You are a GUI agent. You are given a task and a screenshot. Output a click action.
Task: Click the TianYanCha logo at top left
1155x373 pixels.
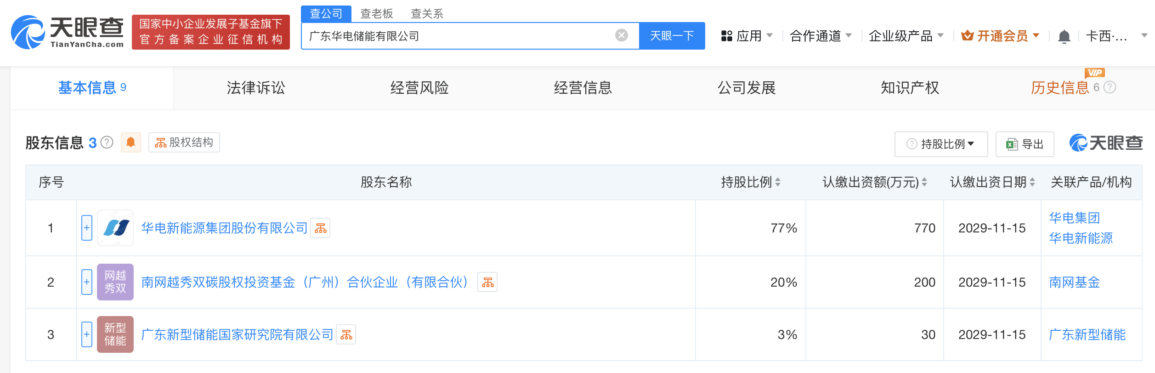[68, 32]
